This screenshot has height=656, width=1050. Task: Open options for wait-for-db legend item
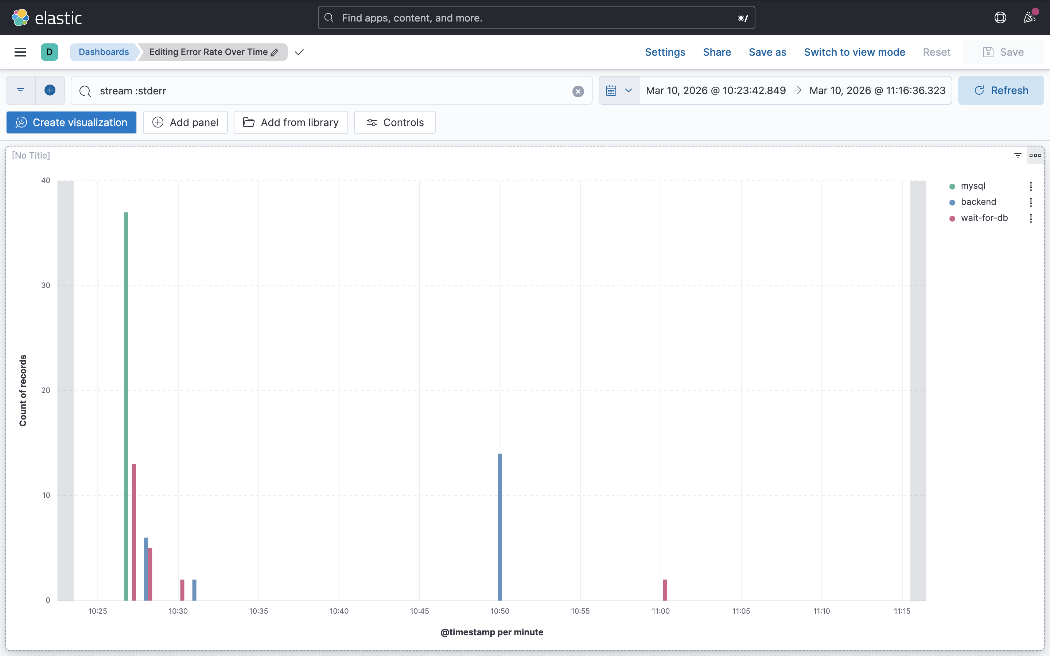pos(1031,218)
